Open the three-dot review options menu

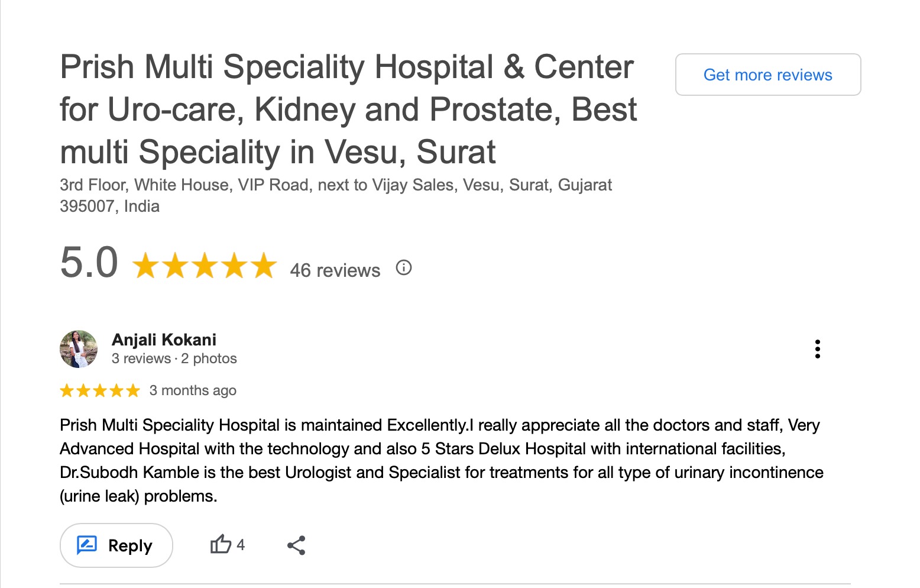pos(817,349)
